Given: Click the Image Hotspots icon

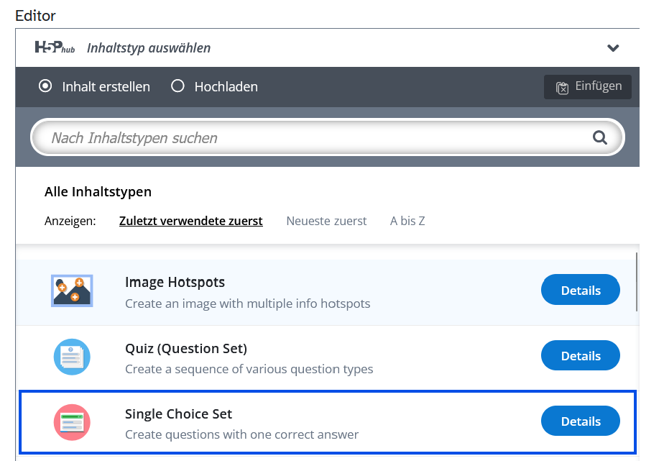Looking at the screenshot, I should tap(72, 291).
